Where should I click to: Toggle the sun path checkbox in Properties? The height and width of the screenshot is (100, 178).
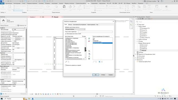click(x=13, y=51)
